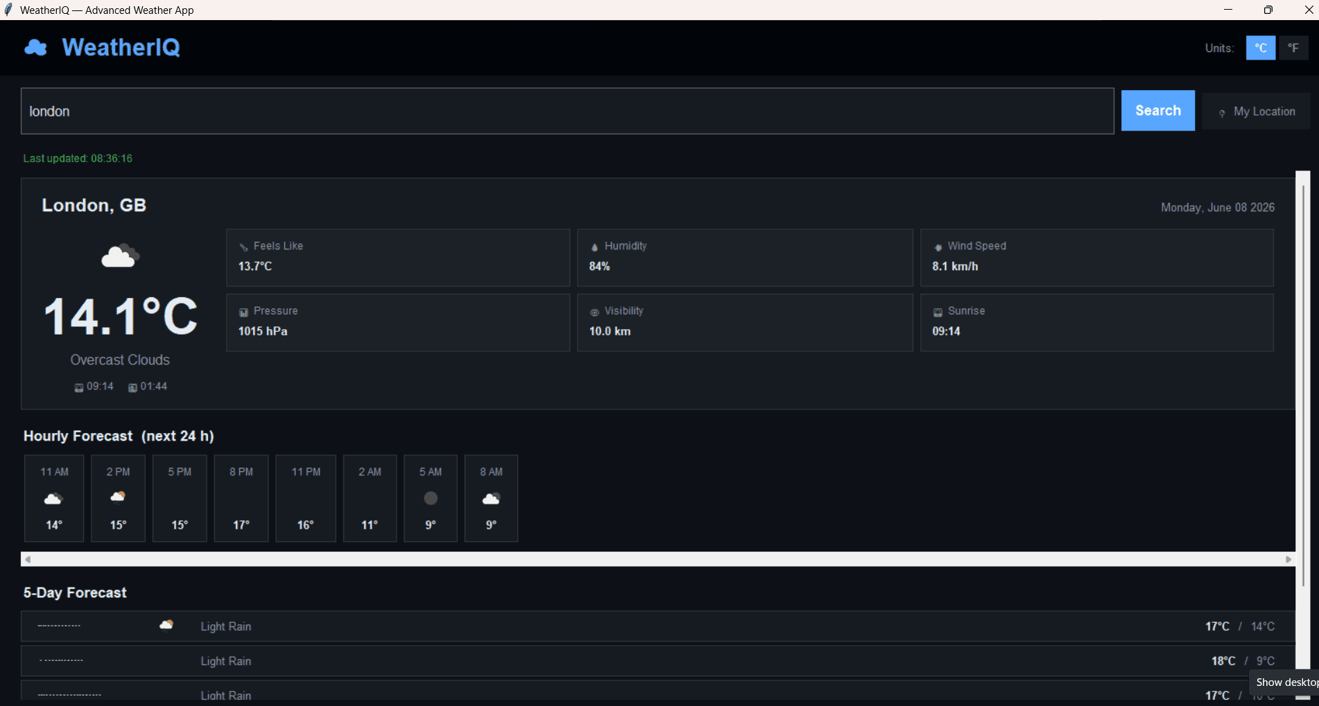The width and height of the screenshot is (1319, 706).
Task: Click the "Monday, June 08 2026" date
Action: click(1218, 207)
